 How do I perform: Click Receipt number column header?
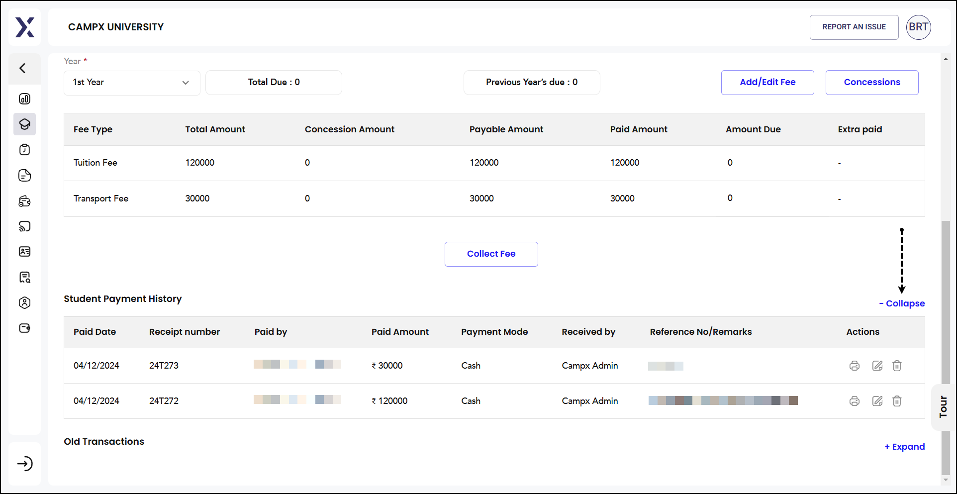point(185,332)
